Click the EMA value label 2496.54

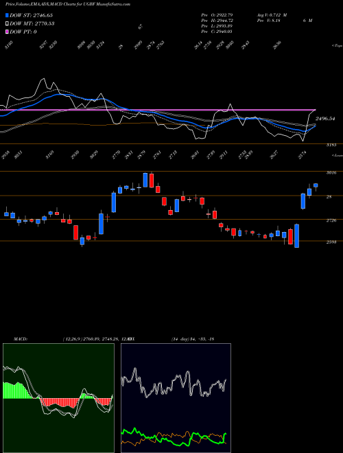click(325, 119)
